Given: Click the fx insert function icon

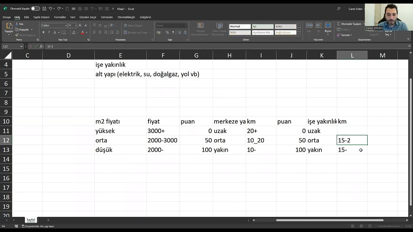Looking at the screenshot, I should point(41,46).
